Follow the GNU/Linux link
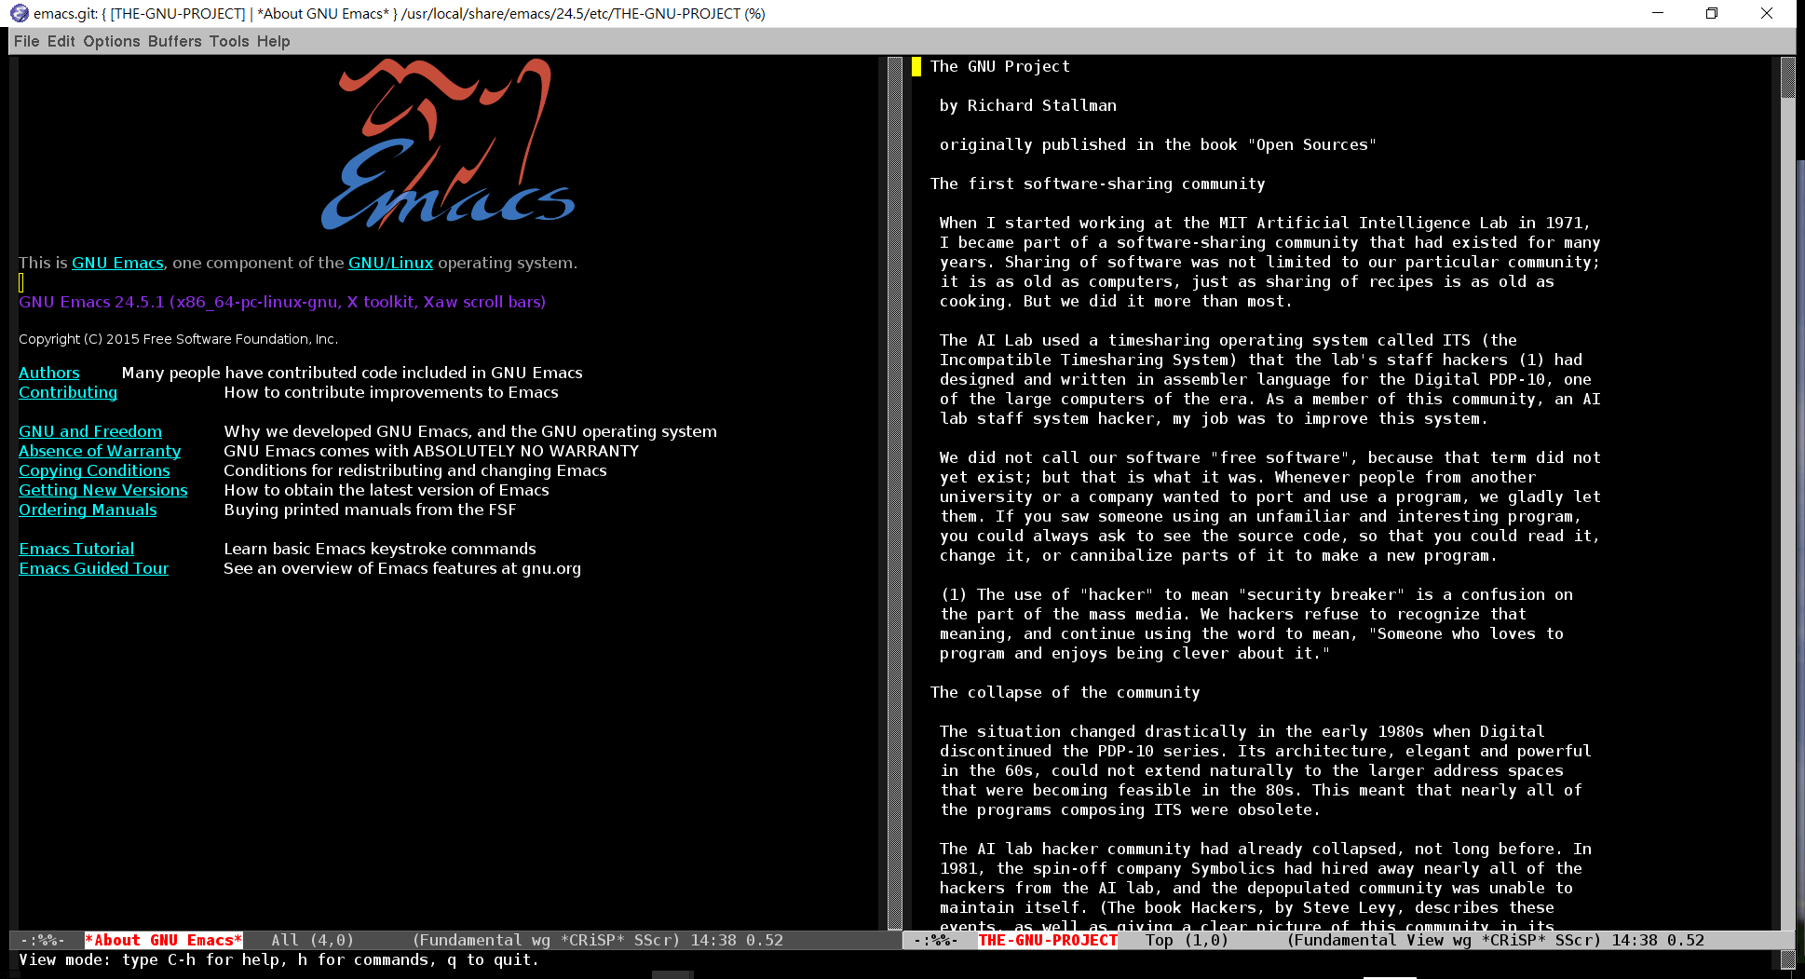Screen dimensions: 1805x979 click(x=390, y=263)
